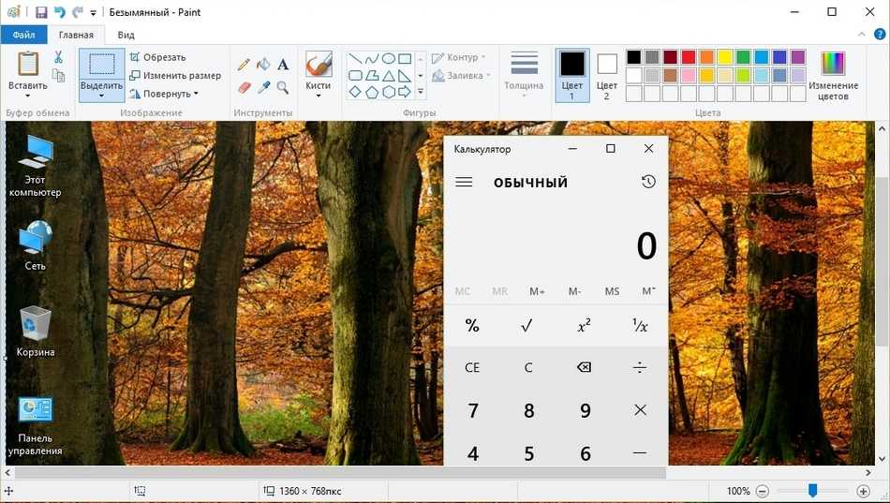Image resolution: width=890 pixels, height=503 pixels.
Task: Click the Изменить размер button
Action: [175, 75]
